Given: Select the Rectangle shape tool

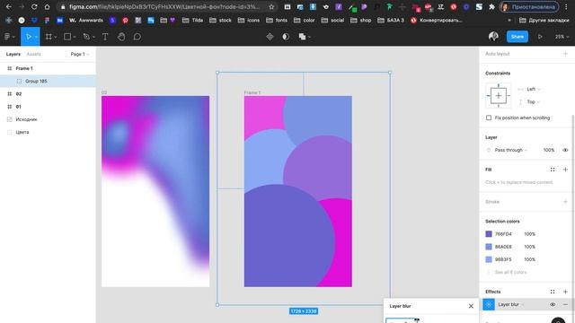Looking at the screenshot, I should point(67,37).
